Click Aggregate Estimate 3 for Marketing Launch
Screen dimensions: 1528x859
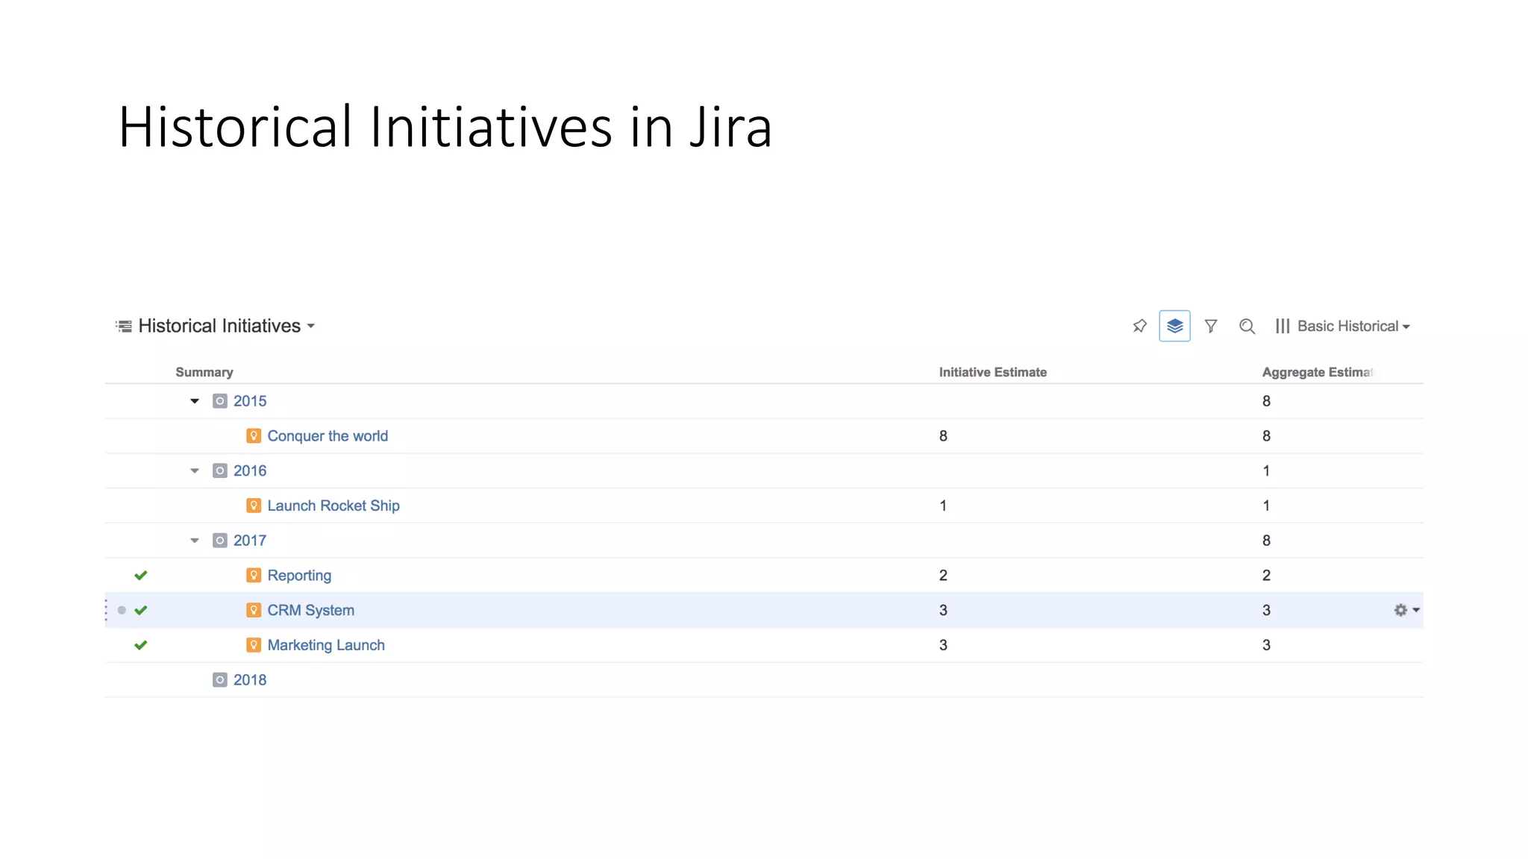pyautogui.click(x=1266, y=645)
